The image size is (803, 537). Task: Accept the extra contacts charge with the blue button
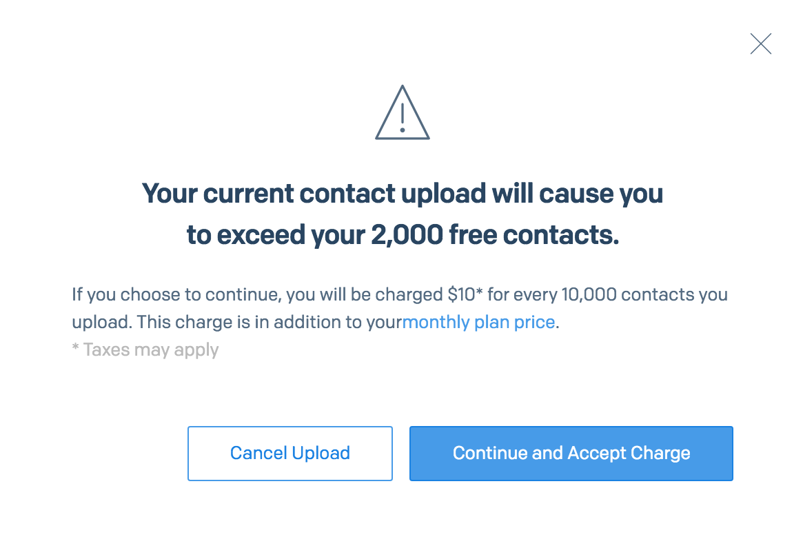tap(571, 454)
